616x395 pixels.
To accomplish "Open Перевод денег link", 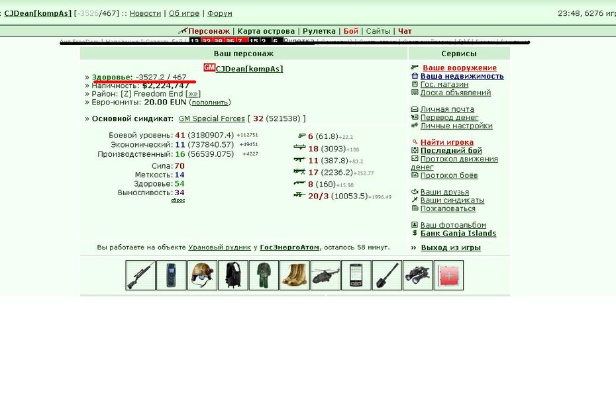I will pyautogui.click(x=450, y=117).
